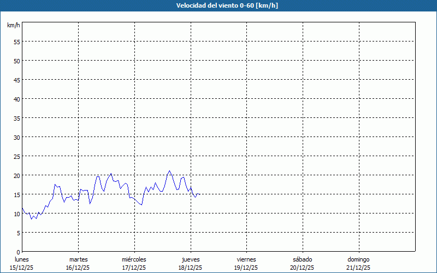Click the date 21/12/25 below domingo
Image resolution: width=437 pixels, height=273 pixels.
tap(358, 268)
